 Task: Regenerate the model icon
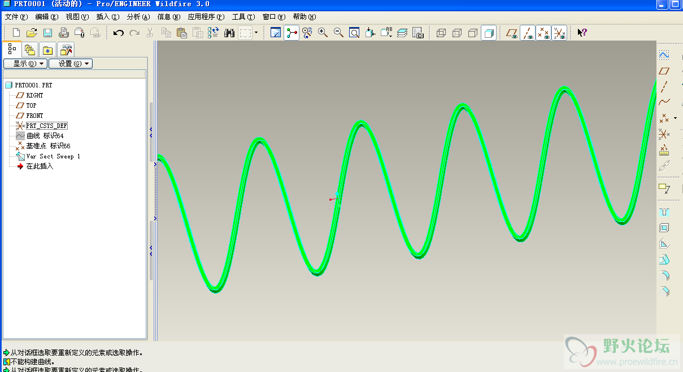pyautogui.click(x=213, y=33)
